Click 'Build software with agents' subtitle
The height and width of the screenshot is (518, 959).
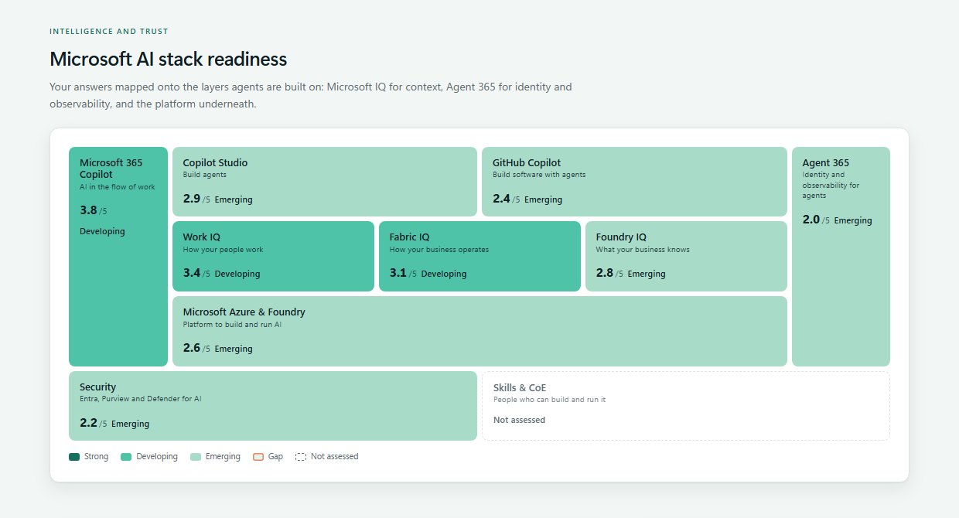pos(539,175)
